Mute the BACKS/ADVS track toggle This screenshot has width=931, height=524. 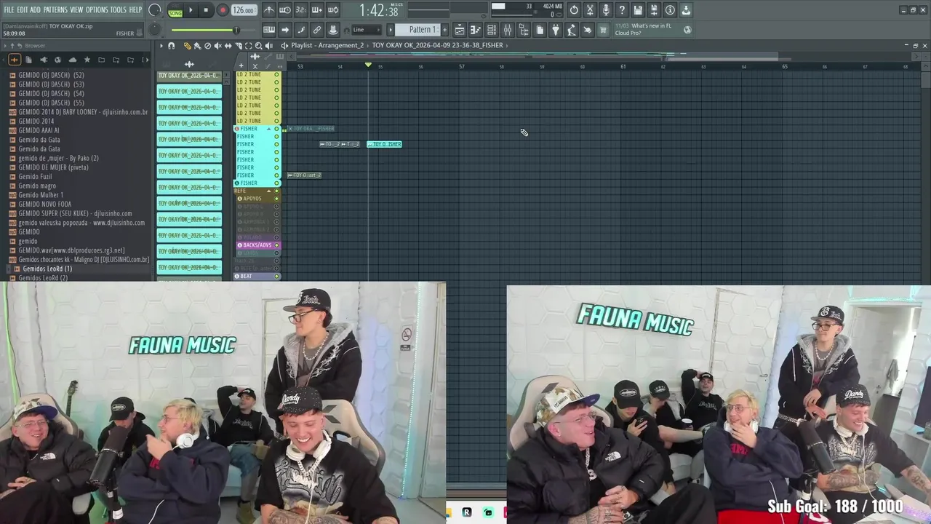tap(276, 245)
